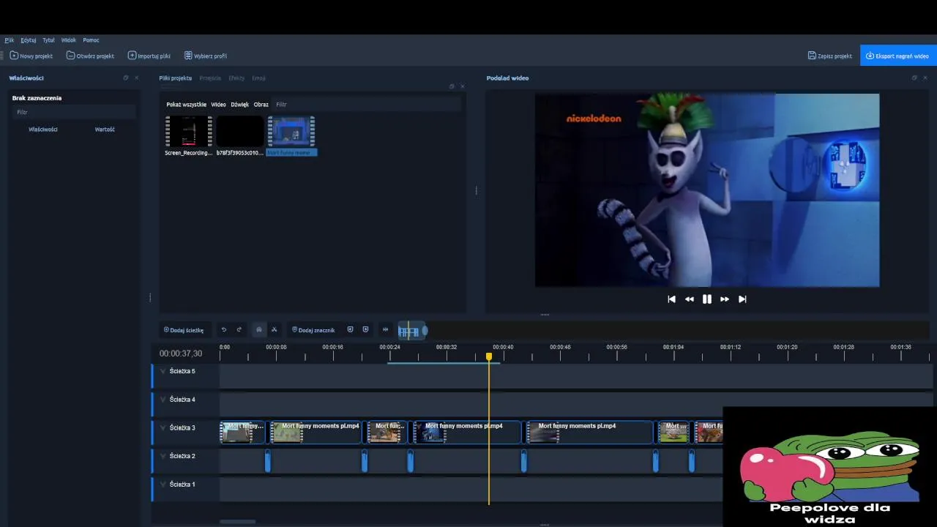
Task: Click the project files Filtr search field
Action: [366, 105]
